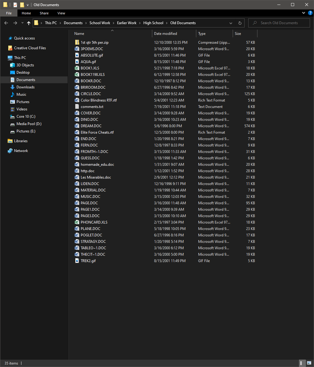This screenshot has height=367, width=314.
Task: Switch to details view layout
Action: (301, 363)
